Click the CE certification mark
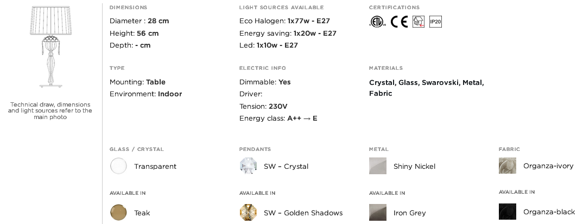The image size is (583, 224). tap(400, 22)
